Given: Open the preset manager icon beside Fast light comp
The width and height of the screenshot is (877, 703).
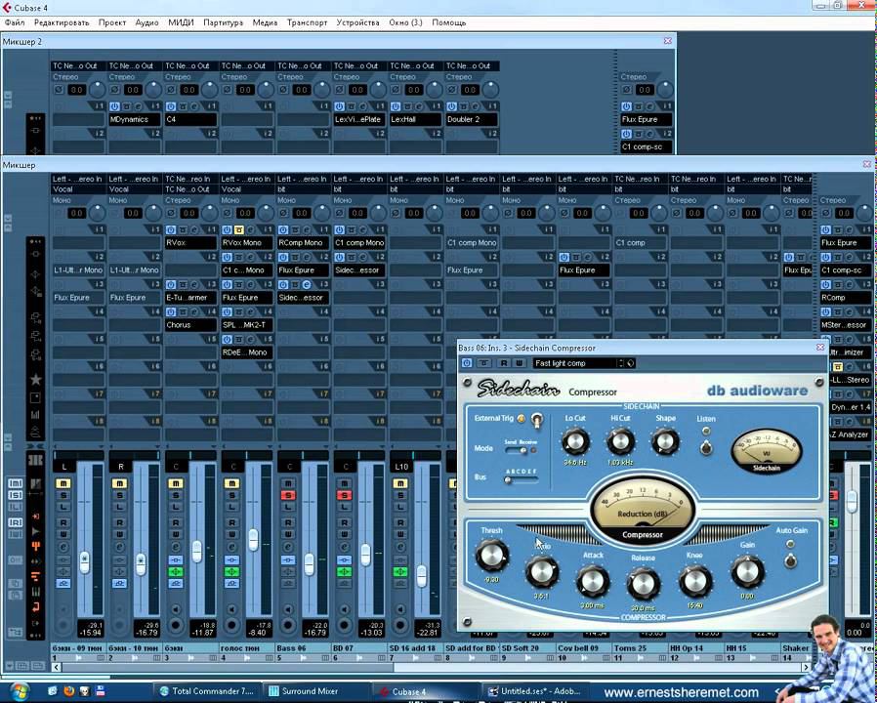Looking at the screenshot, I should point(631,363).
